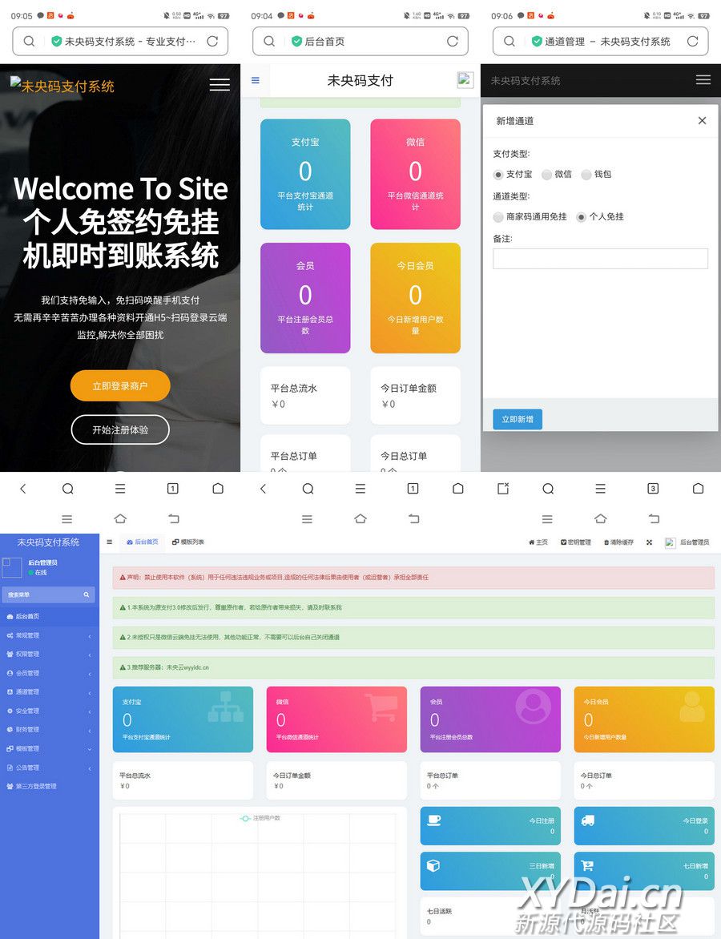Reload the 通道管理 browser page
Screen dimensions: 721x939
tap(693, 42)
